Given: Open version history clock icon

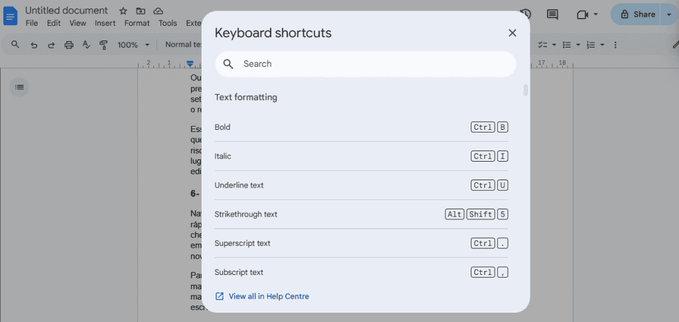Looking at the screenshot, I should [526, 14].
